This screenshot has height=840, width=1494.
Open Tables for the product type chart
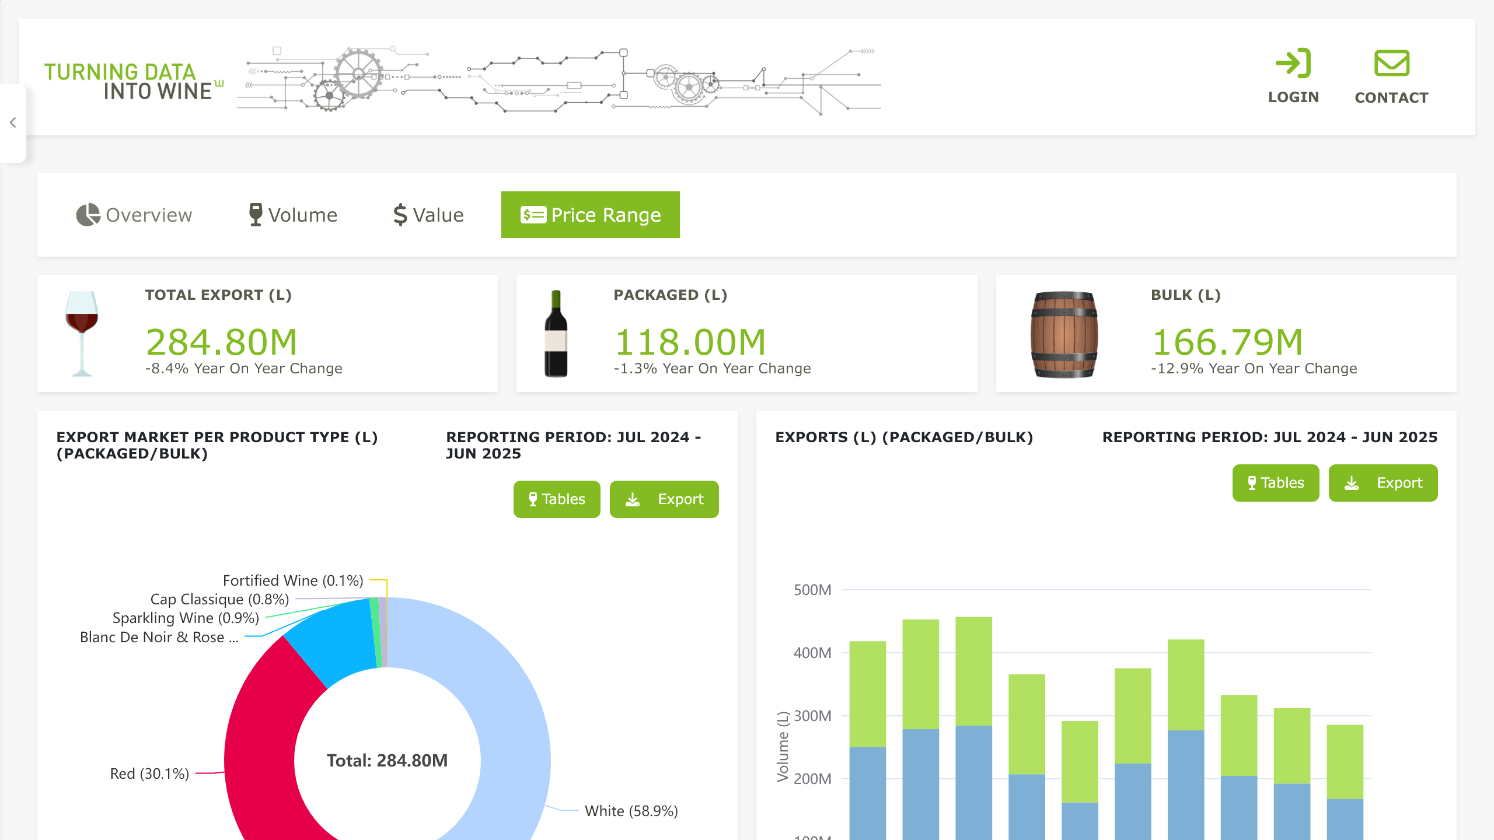(x=557, y=499)
